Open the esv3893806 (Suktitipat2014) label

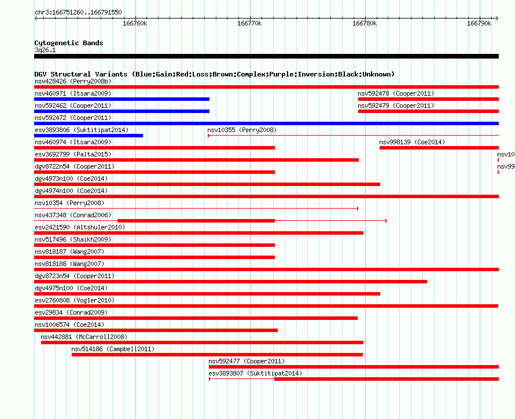pyautogui.click(x=82, y=130)
